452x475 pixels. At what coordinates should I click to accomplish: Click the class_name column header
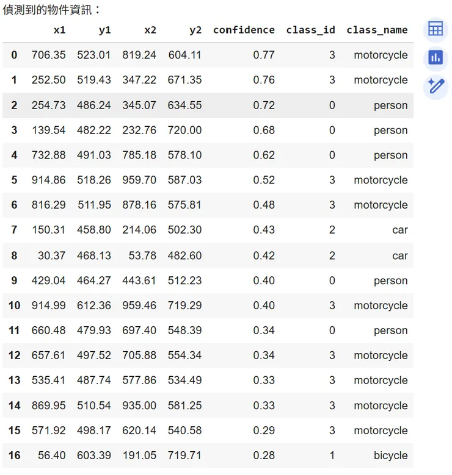tap(377, 30)
